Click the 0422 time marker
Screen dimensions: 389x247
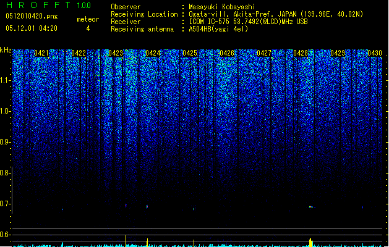79,53
